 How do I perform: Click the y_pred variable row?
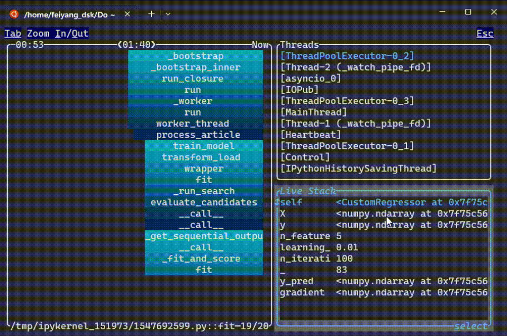(384, 281)
